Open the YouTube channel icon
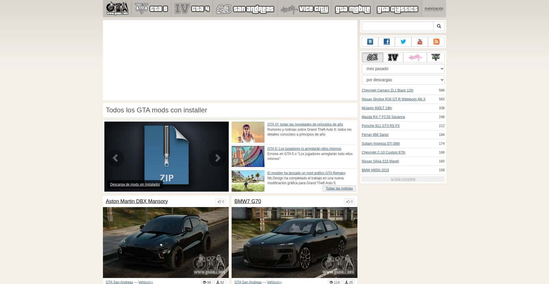This screenshot has height=284, width=549. [420, 42]
